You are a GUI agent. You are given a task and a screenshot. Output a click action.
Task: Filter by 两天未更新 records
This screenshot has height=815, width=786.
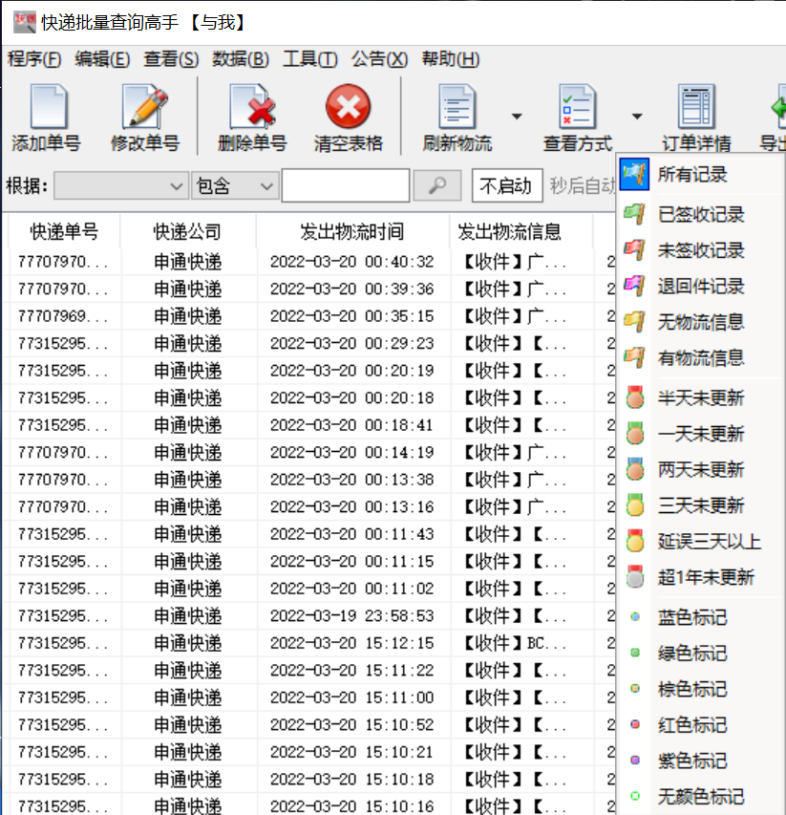click(x=701, y=469)
